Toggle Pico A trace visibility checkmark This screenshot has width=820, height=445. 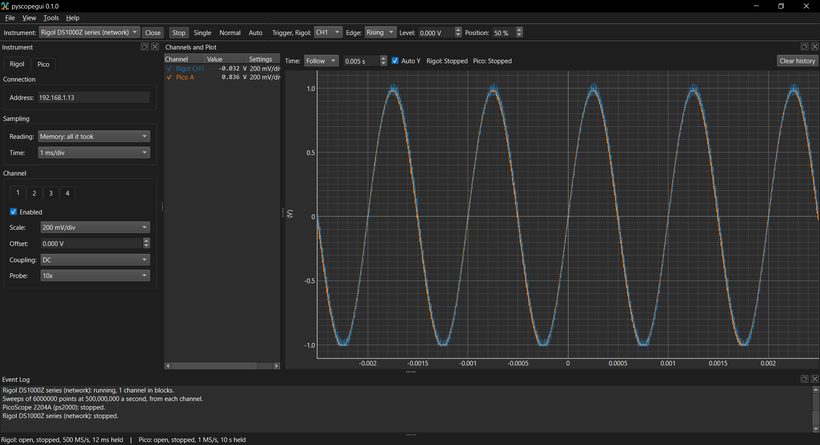(x=170, y=77)
